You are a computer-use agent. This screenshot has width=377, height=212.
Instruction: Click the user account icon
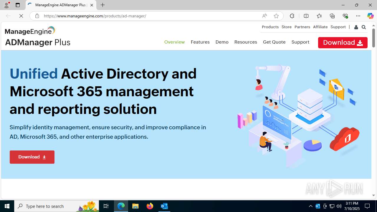[x=356, y=27]
